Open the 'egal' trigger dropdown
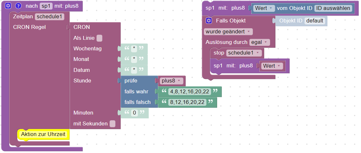 [260, 42]
